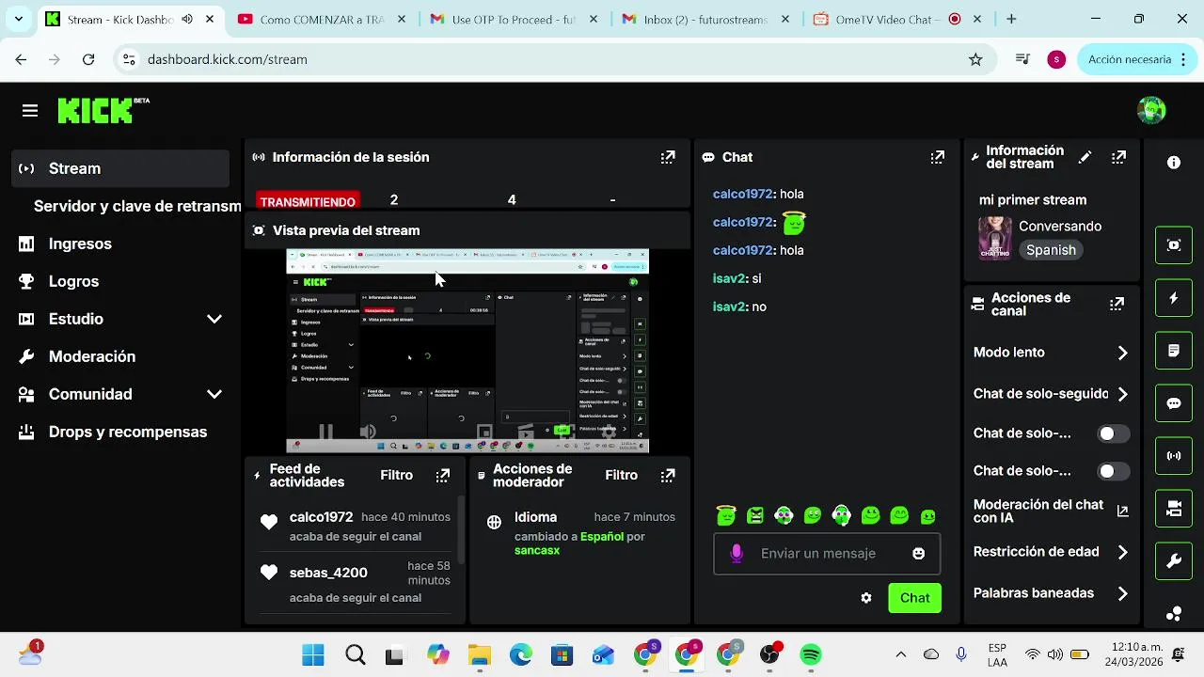
Task: Select Stream in the left sidebar
Action: (x=121, y=168)
